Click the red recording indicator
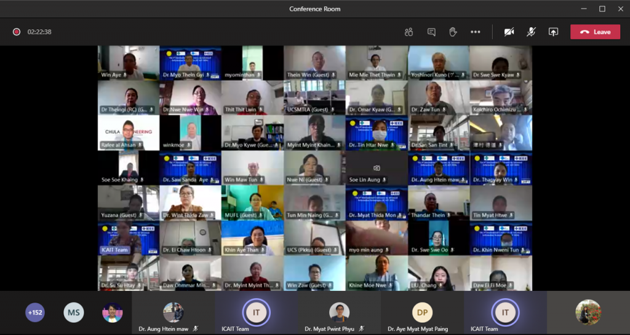Viewport: 630px width, 335px height. pos(17,32)
